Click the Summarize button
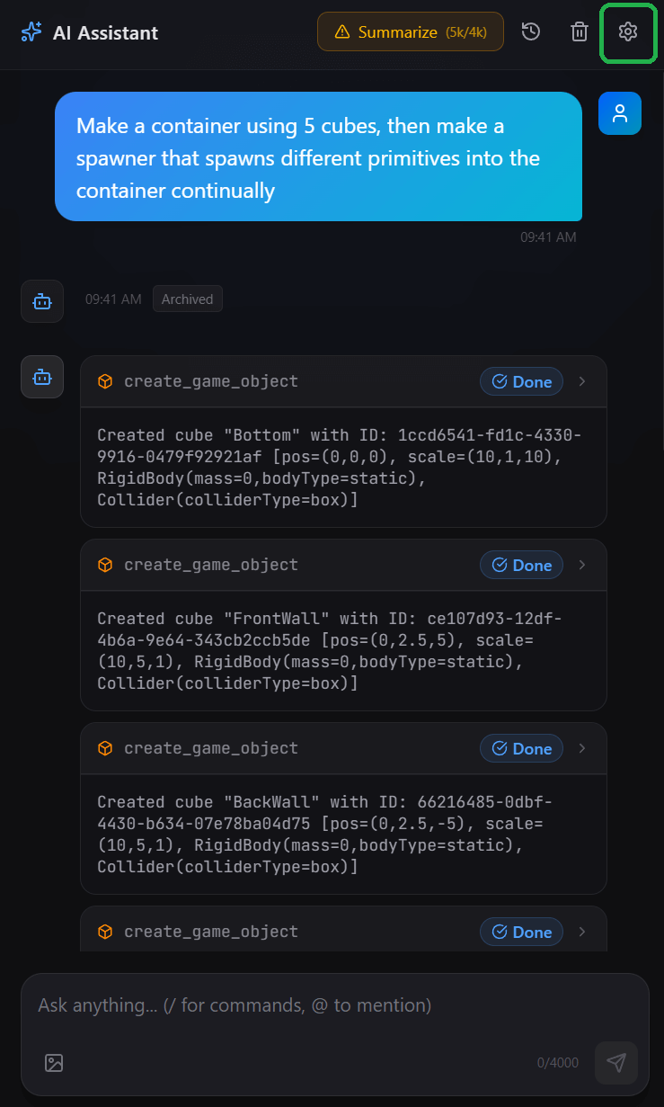The width and height of the screenshot is (664, 1107). coord(411,31)
